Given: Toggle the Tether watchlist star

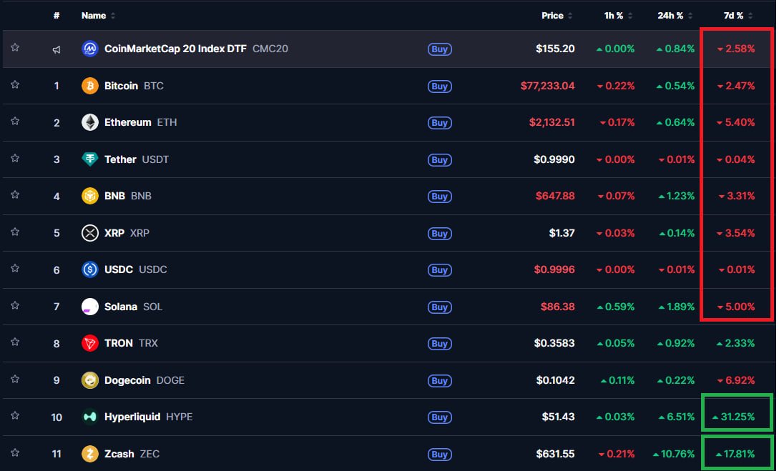Looking at the screenshot, I should pyautogui.click(x=15, y=159).
